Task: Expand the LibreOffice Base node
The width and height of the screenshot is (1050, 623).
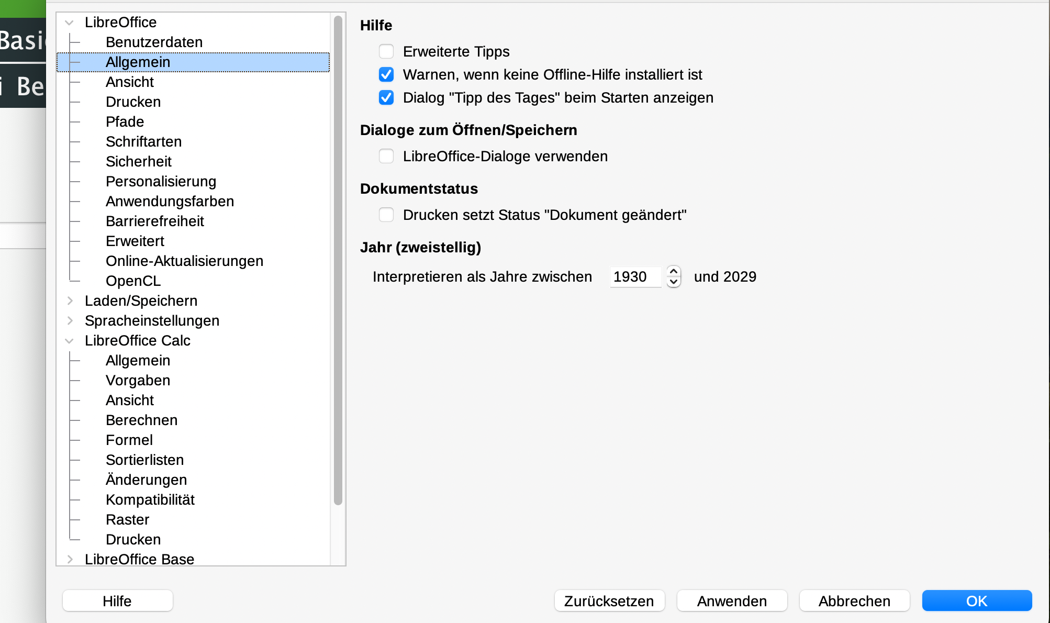Action: (x=70, y=559)
